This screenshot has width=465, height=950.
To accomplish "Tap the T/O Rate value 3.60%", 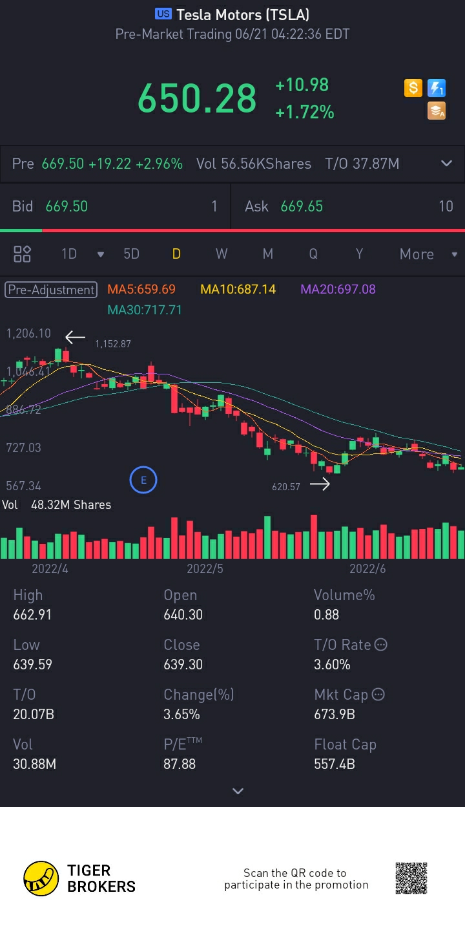I will click(x=332, y=664).
